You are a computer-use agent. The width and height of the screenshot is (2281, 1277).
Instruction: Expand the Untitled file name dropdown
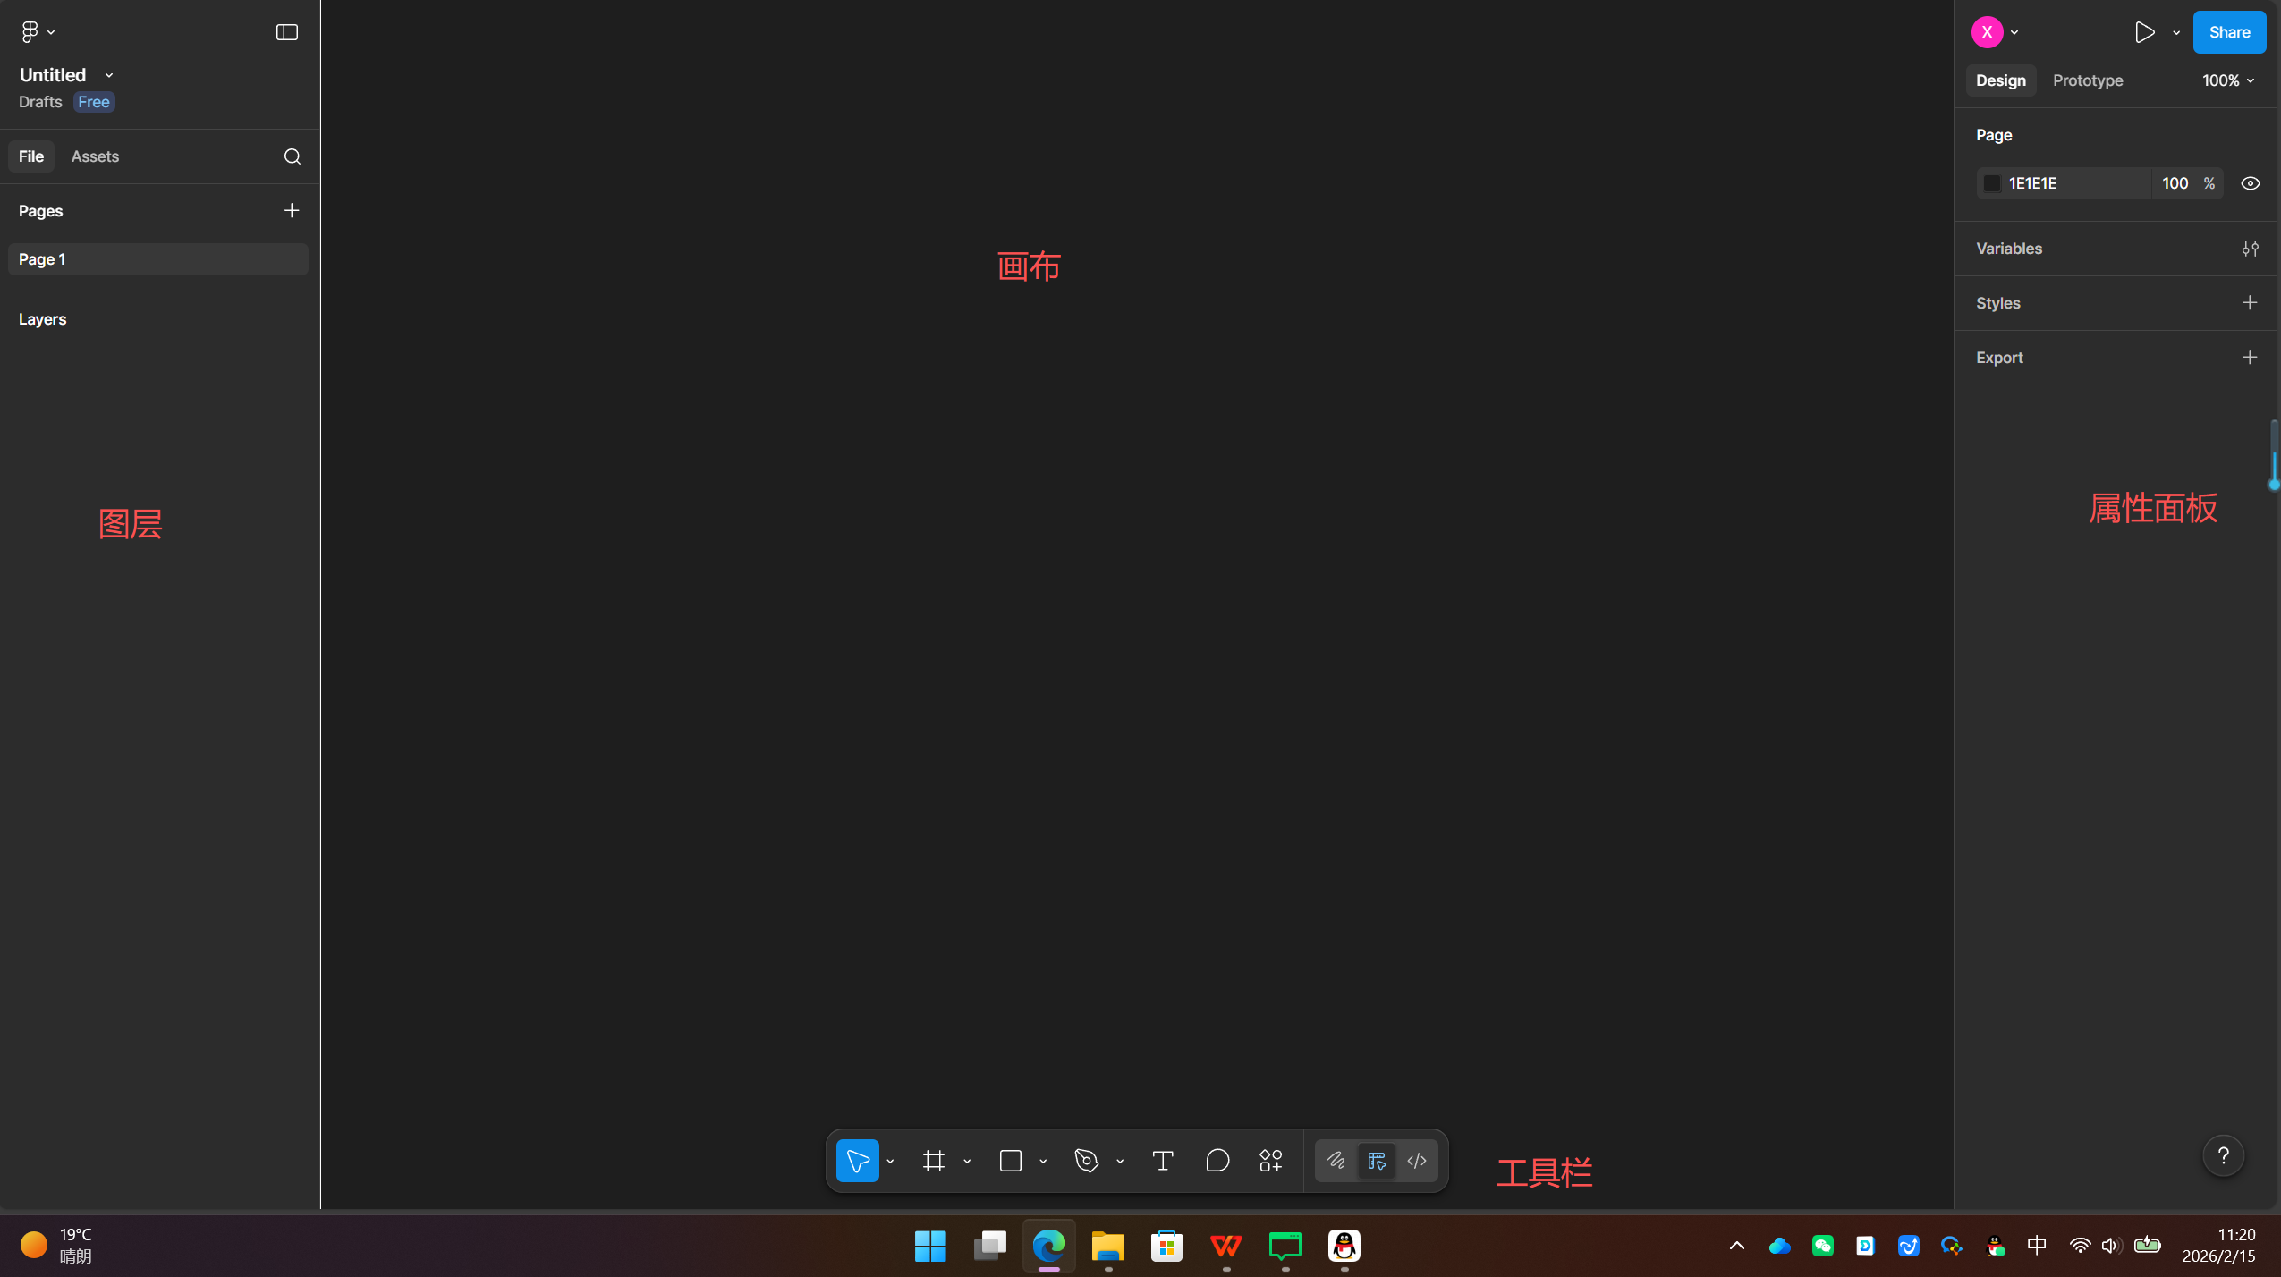point(108,75)
